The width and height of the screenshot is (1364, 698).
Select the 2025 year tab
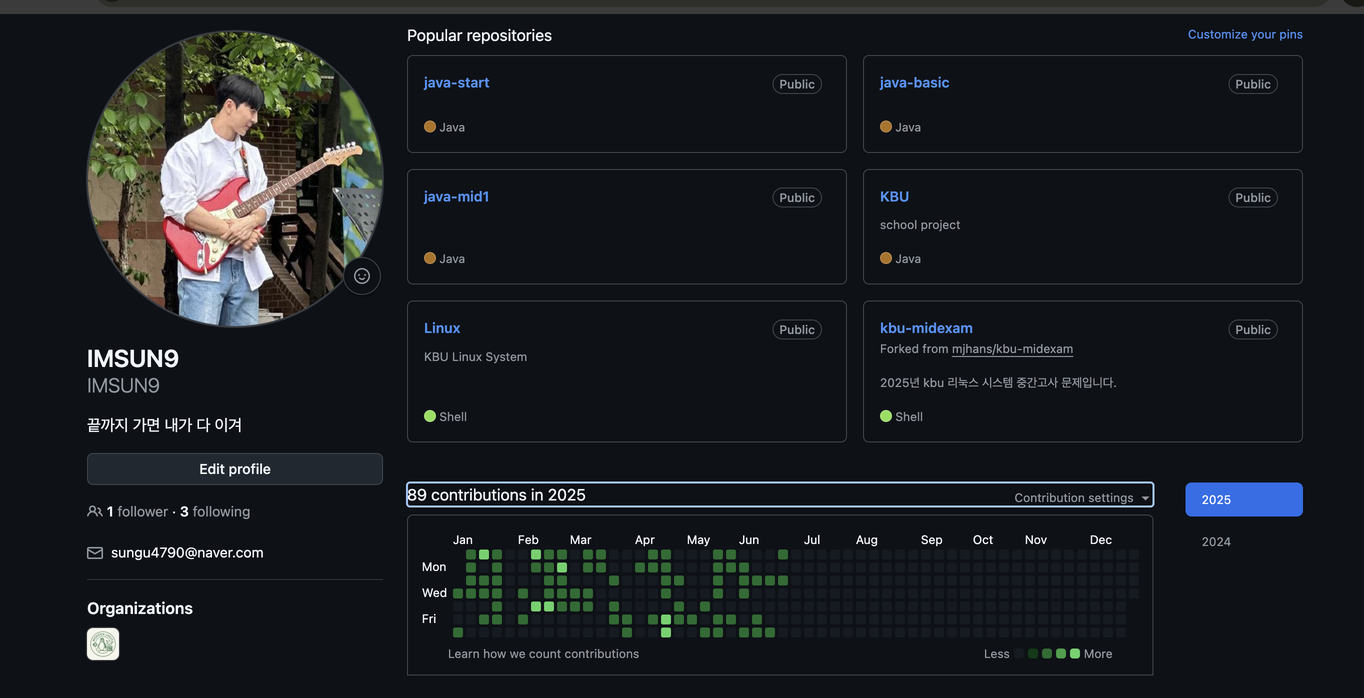click(1243, 499)
